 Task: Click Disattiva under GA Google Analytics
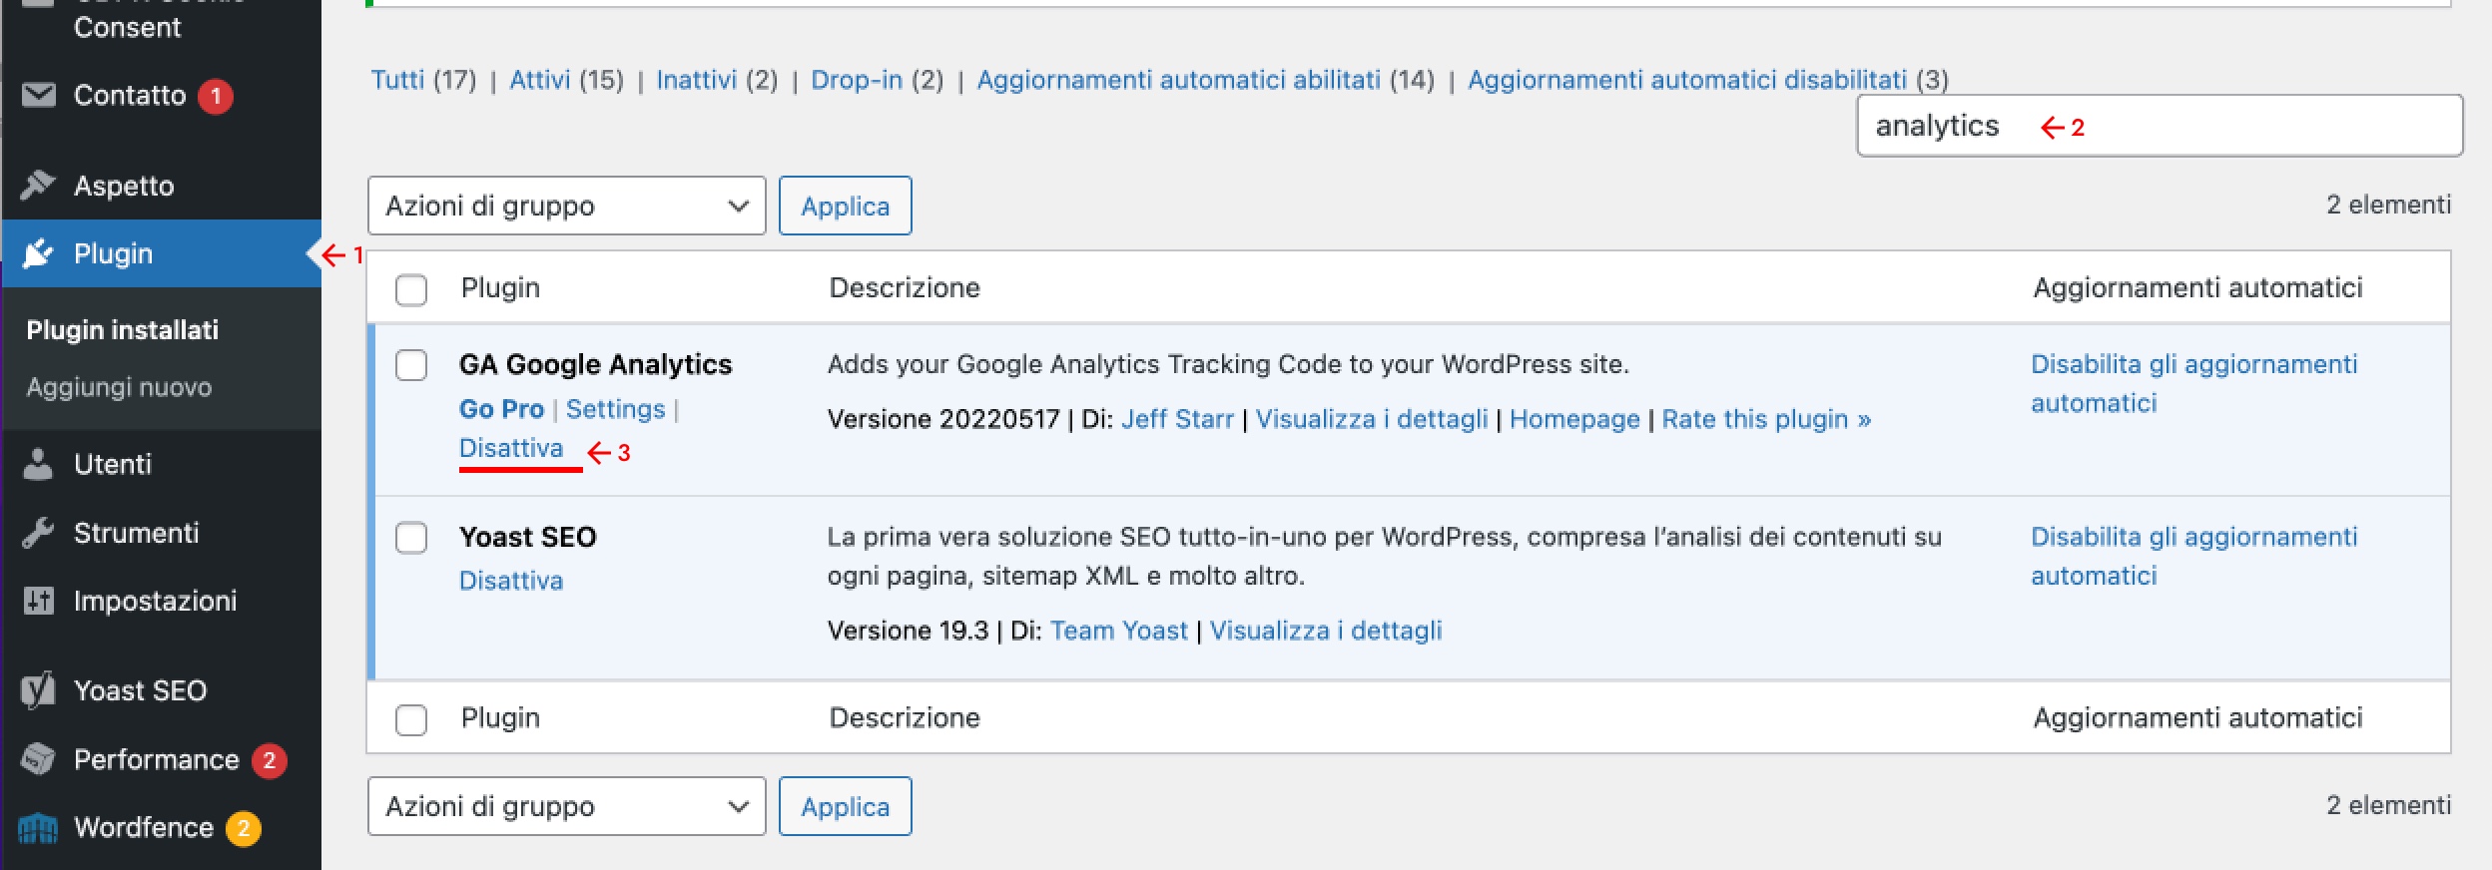click(x=511, y=448)
